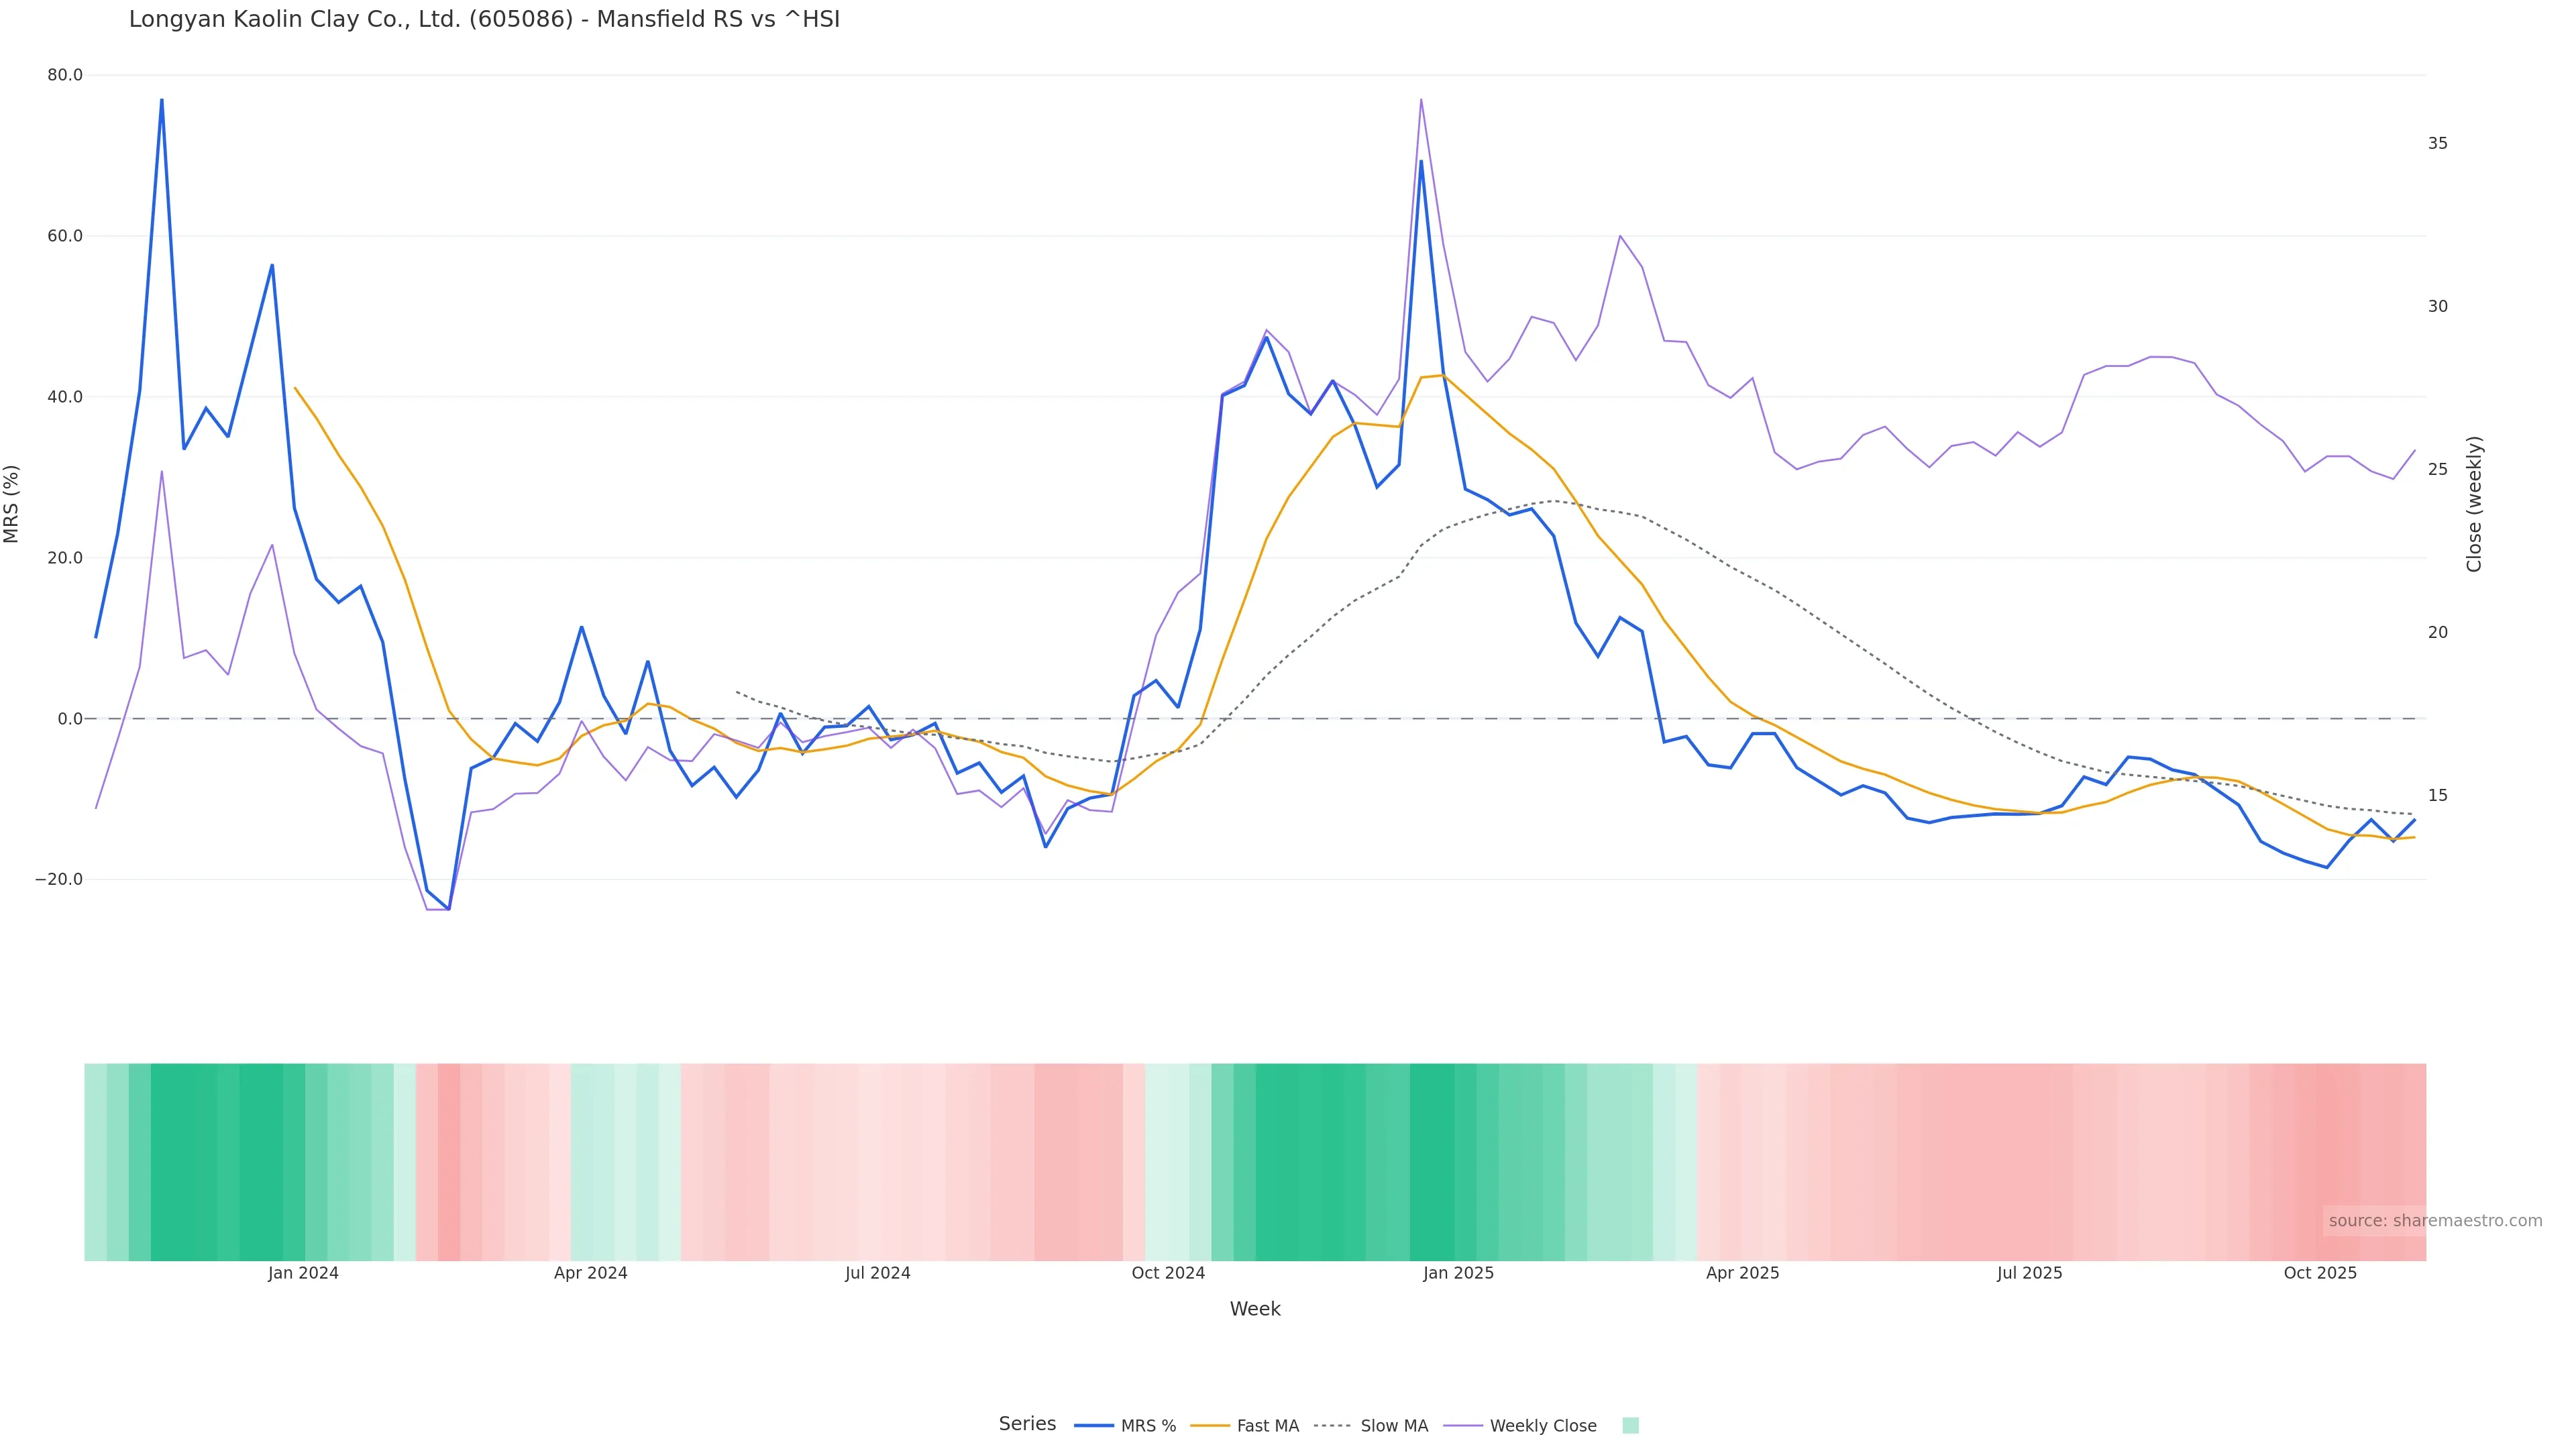
Task: Click the green square legend swatch
Action: click(1630, 1426)
